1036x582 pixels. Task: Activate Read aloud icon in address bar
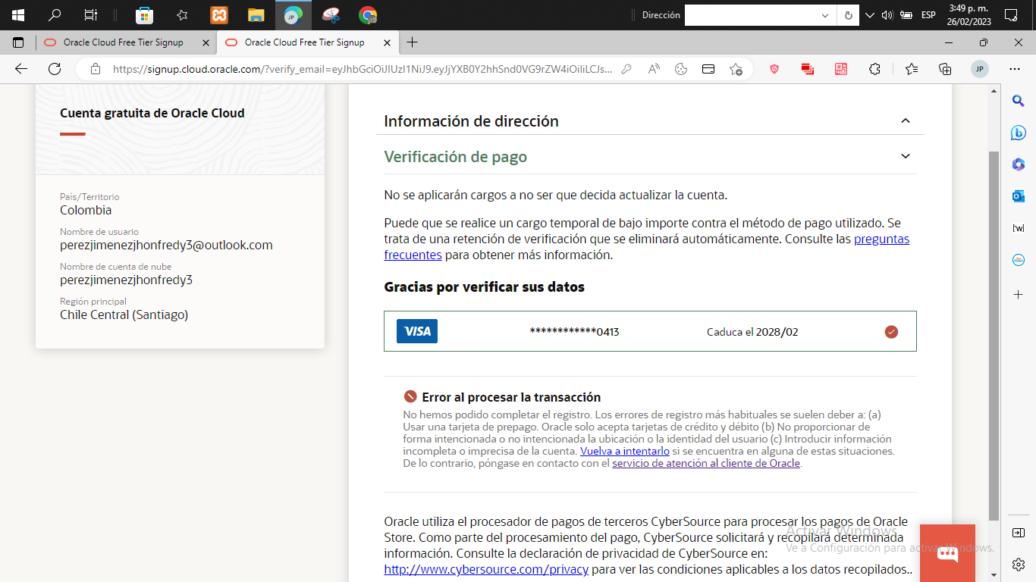click(x=654, y=69)
